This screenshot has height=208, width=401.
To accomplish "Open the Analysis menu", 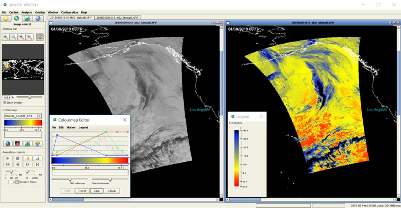I will 26,12.
